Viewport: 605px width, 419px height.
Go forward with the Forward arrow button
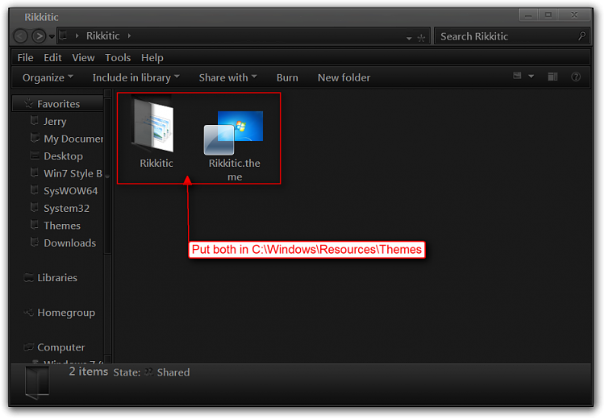[x=39, y=36]
